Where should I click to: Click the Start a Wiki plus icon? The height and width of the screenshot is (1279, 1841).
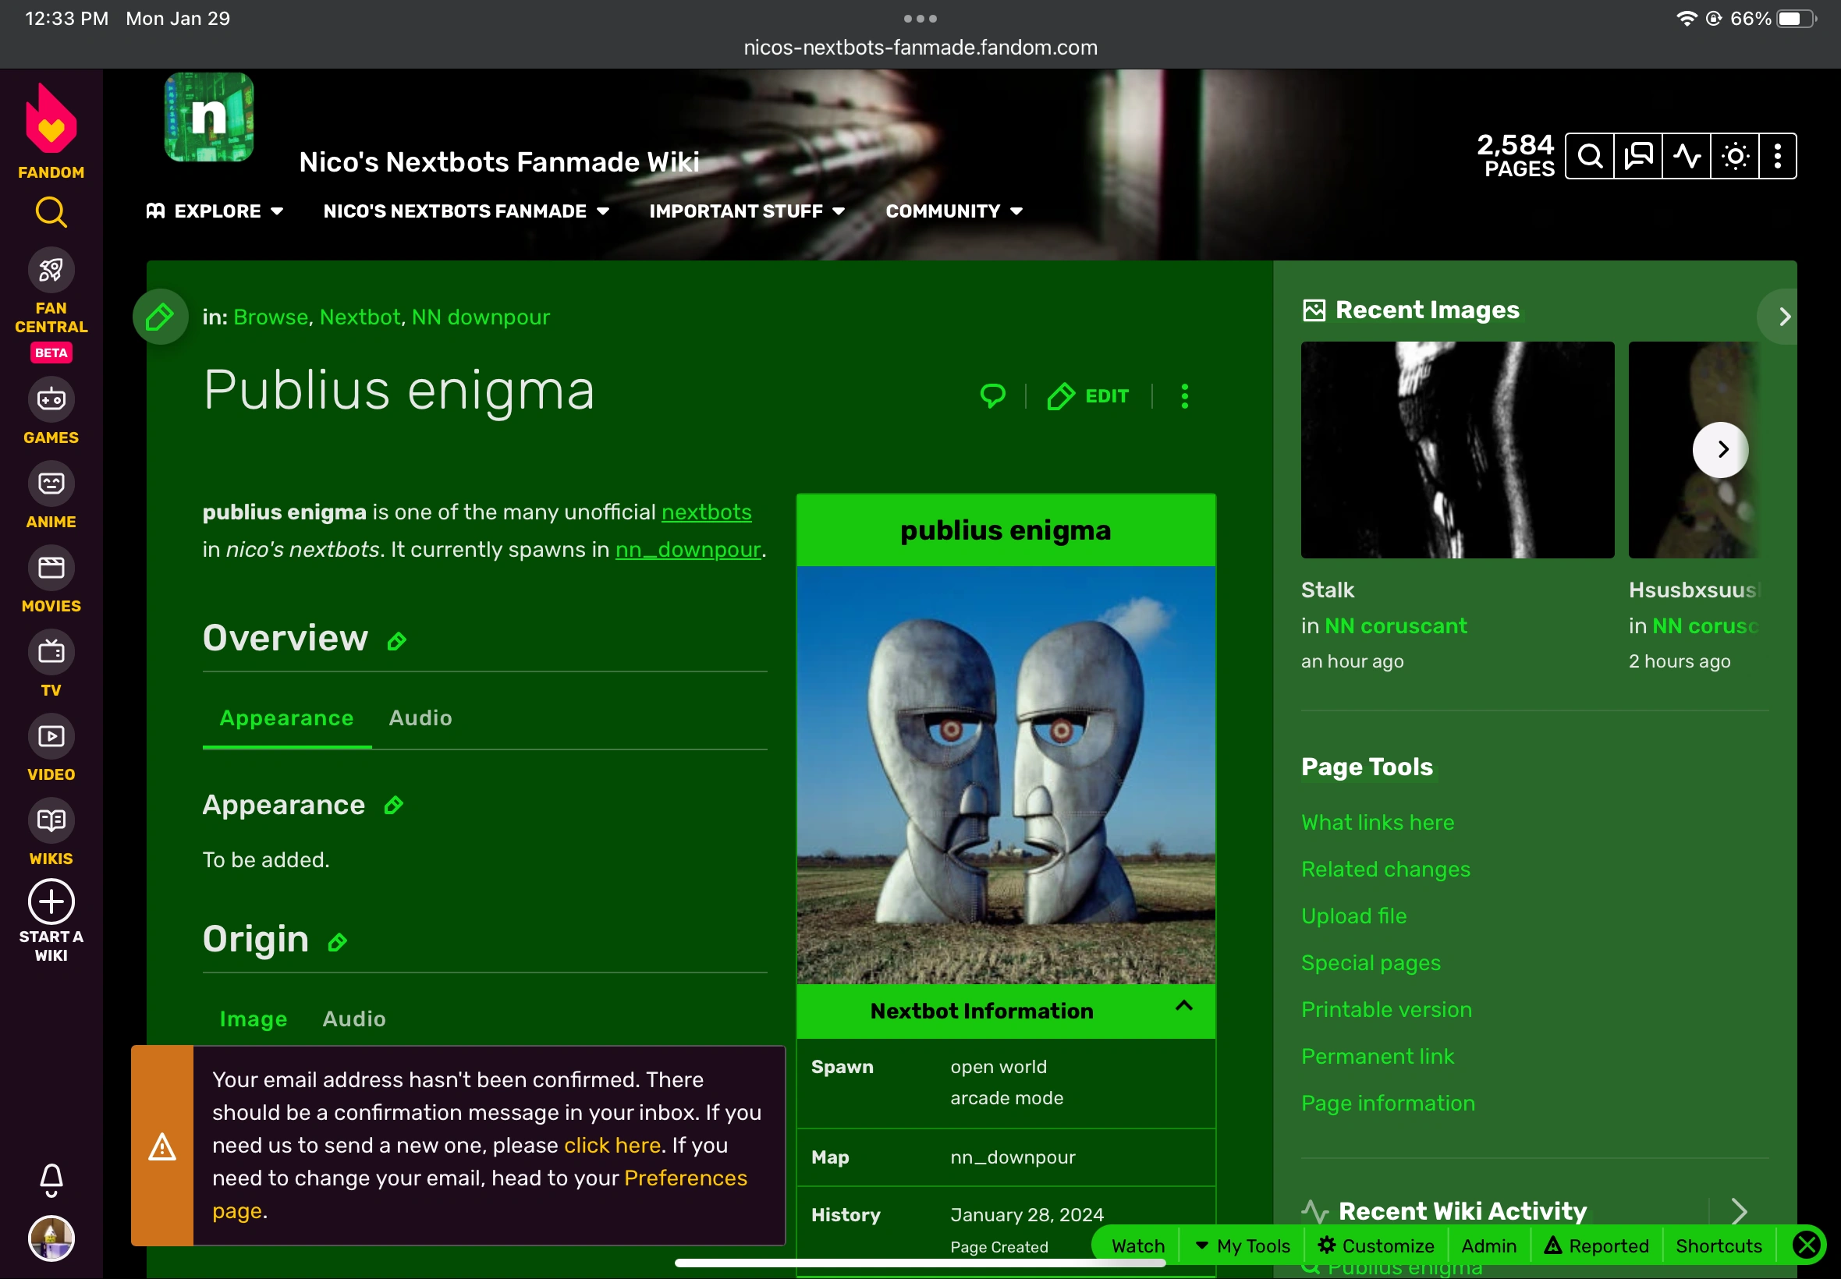point(50,902)
